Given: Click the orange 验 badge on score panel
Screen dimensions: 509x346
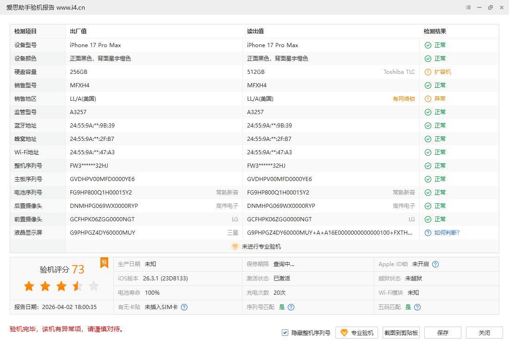Looking at the screenshot, I should coord(104,262).
